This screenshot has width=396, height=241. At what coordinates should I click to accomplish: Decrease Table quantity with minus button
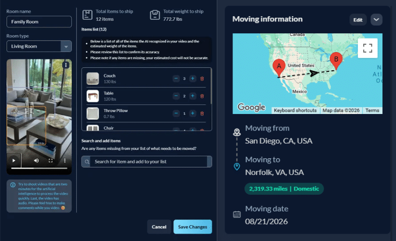(176, 96)
